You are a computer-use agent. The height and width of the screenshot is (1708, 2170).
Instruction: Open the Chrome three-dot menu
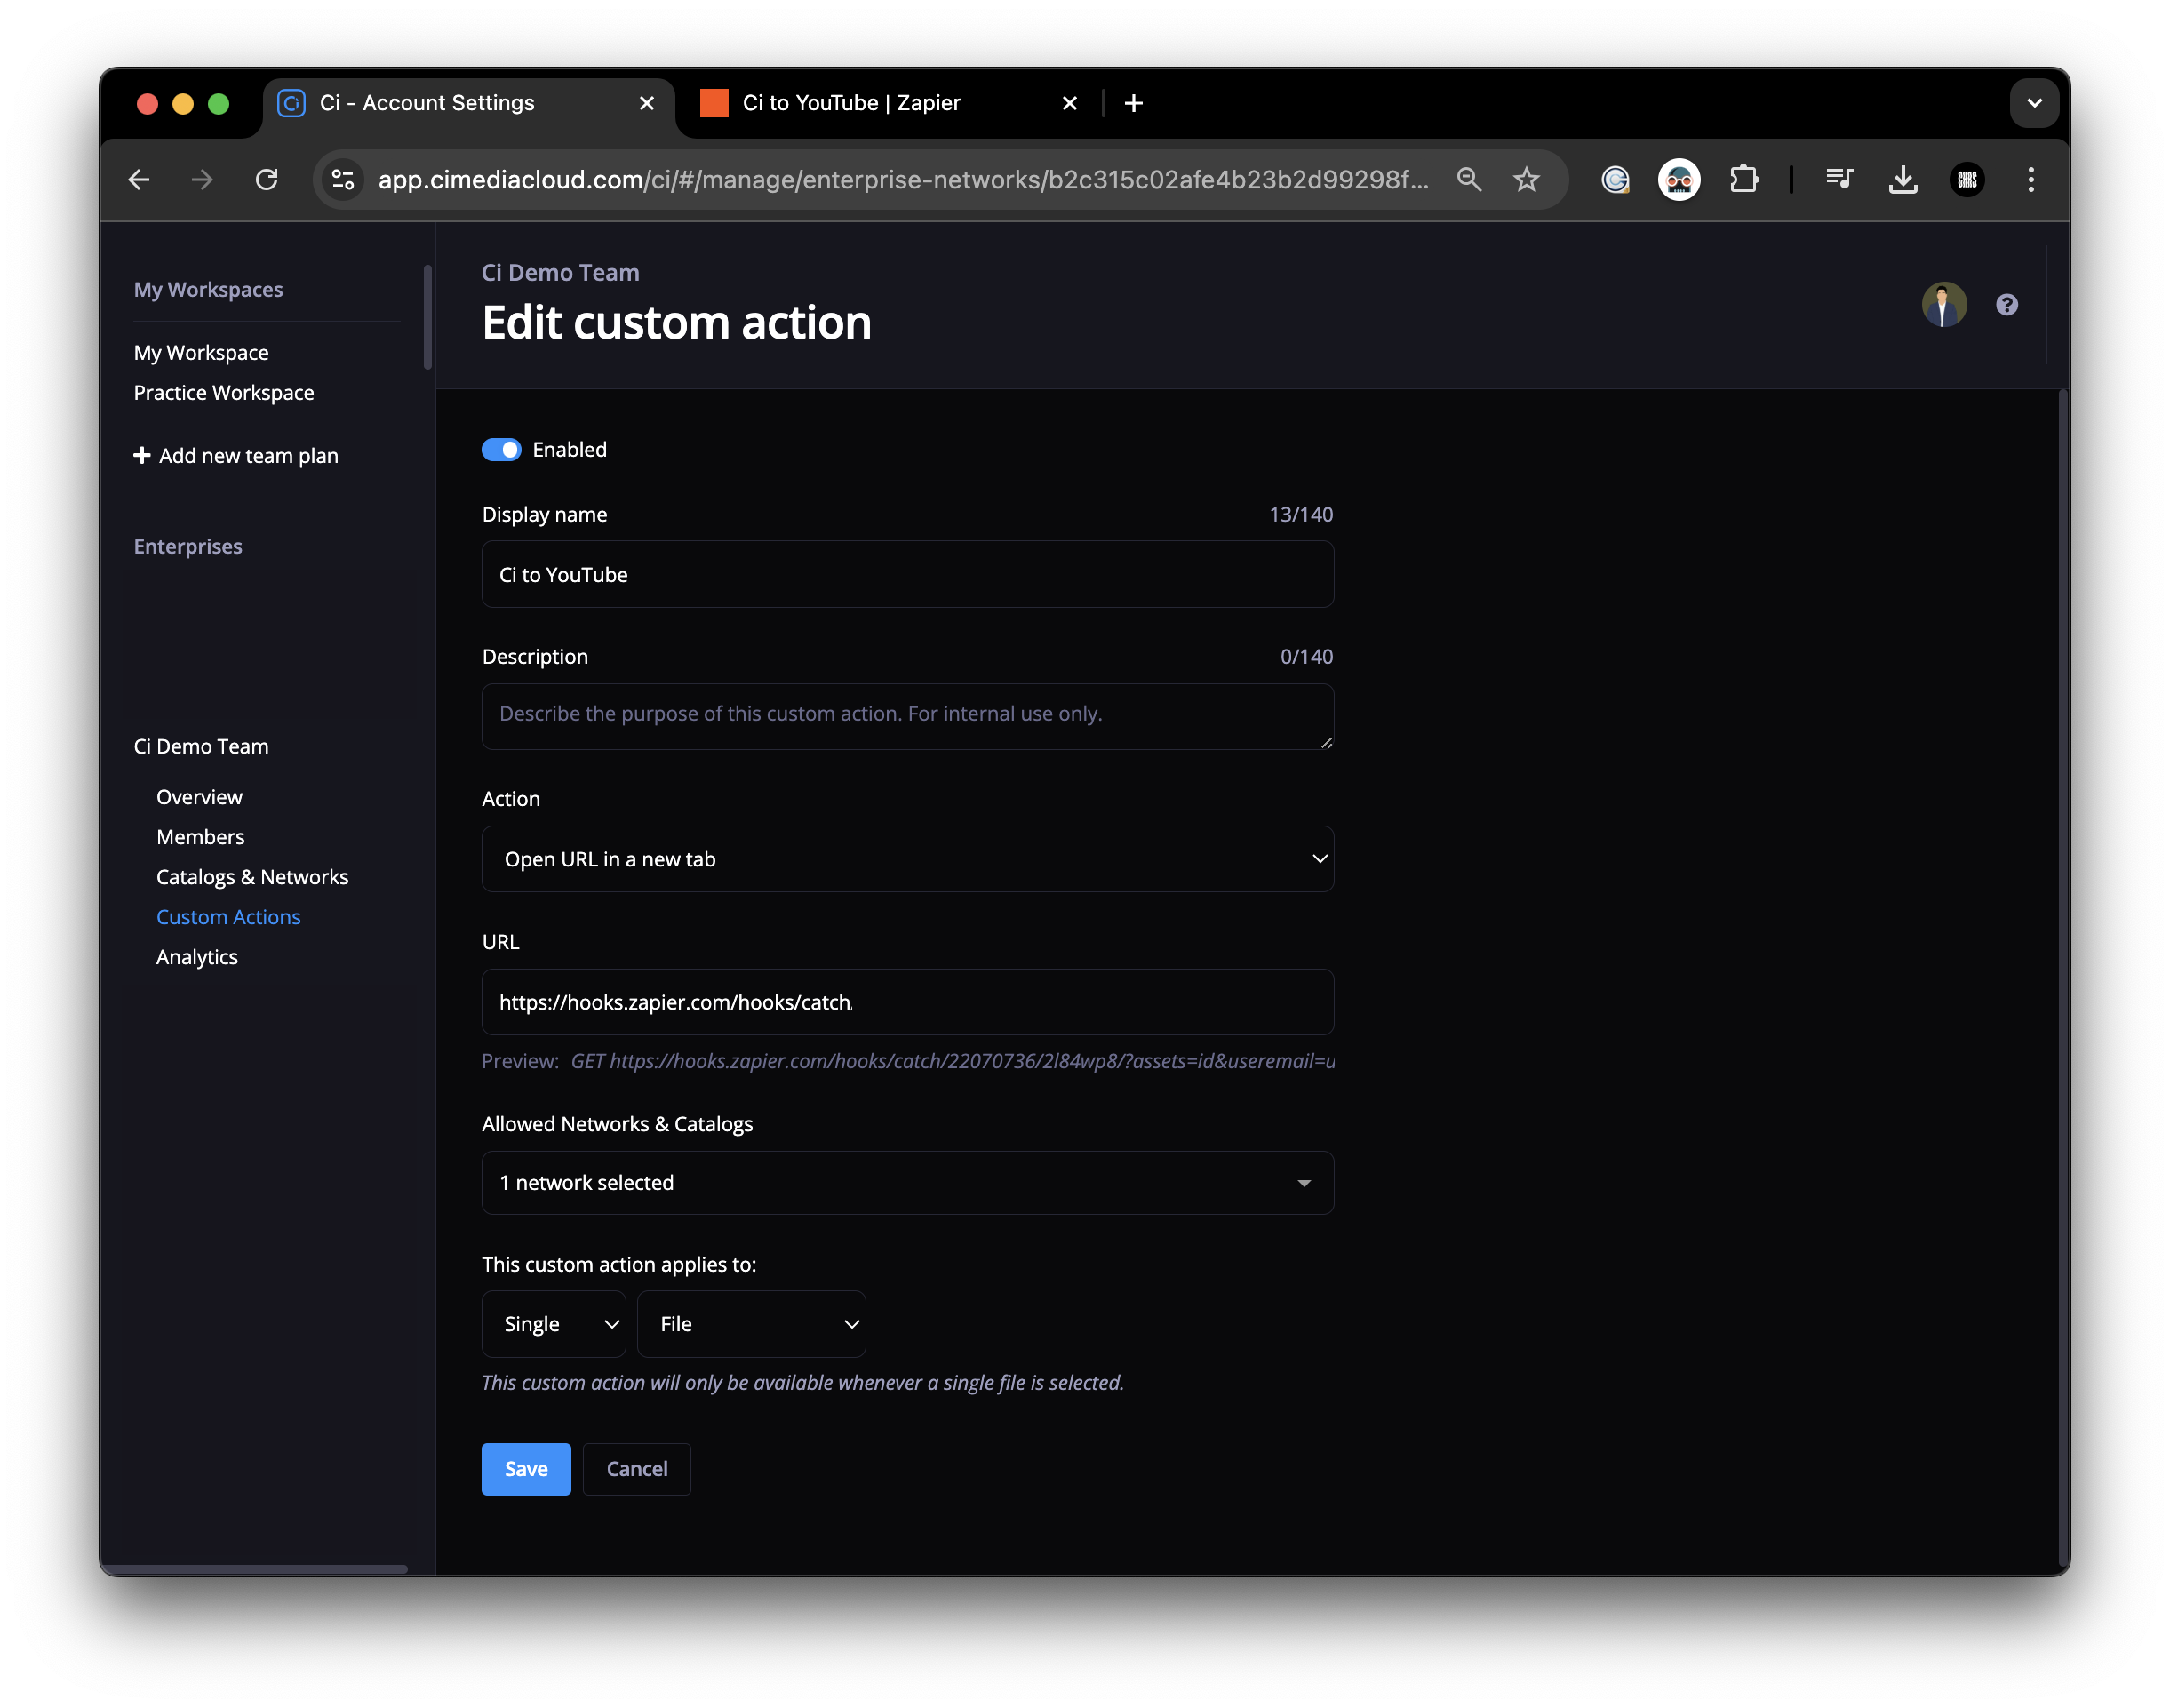click(x=2030, y=180)
